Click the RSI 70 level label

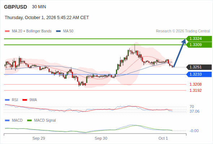[192, 107]
